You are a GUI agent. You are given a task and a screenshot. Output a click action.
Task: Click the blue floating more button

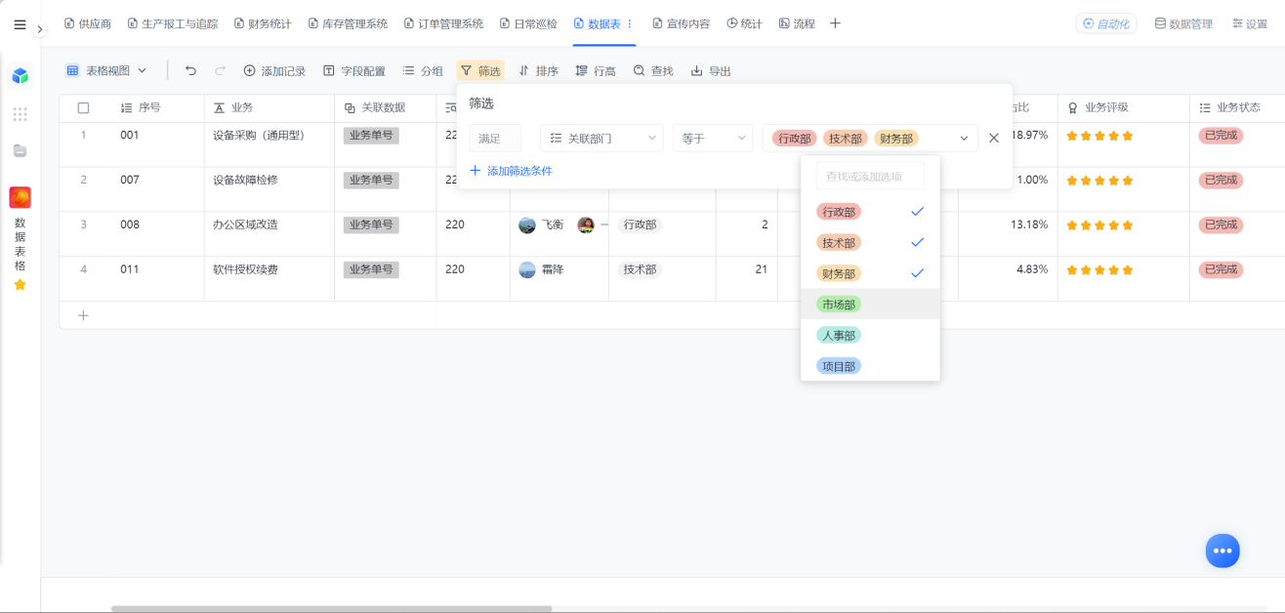(1223, 551)
